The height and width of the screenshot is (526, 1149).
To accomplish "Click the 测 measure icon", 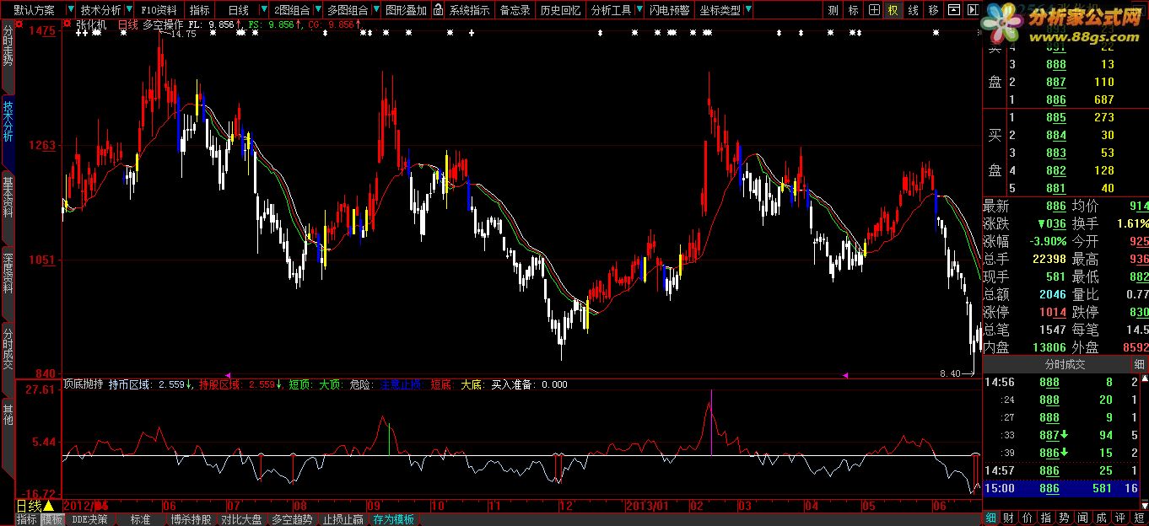I will [833, 10].
